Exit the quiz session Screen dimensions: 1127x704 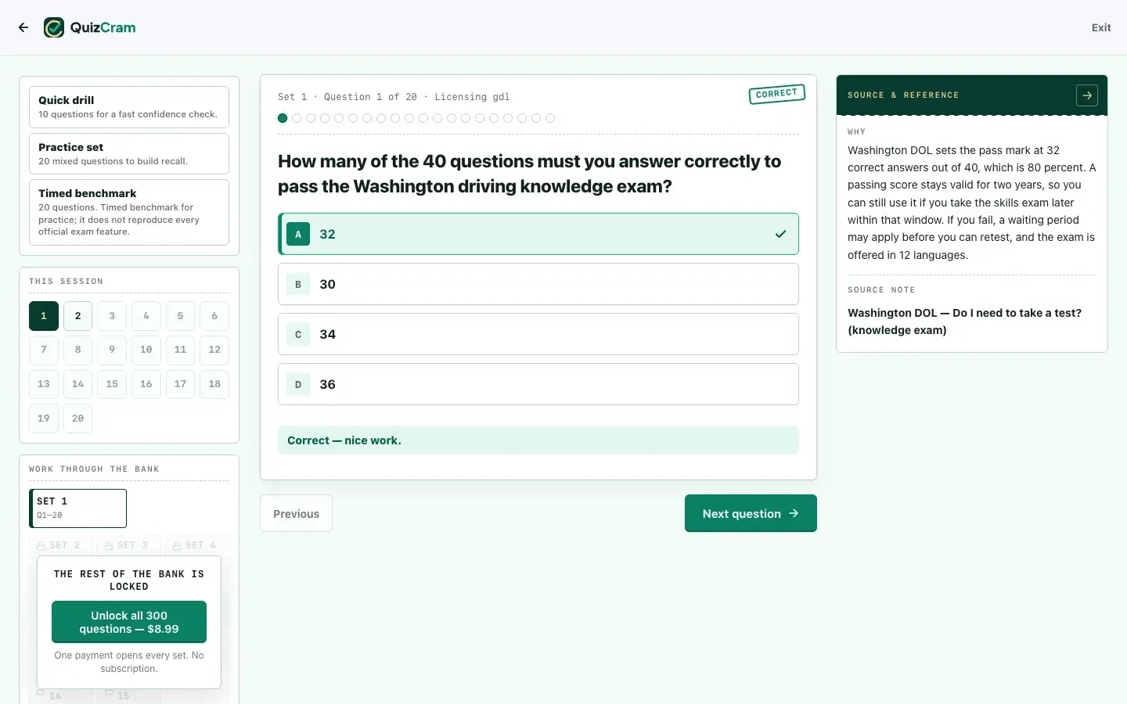[1101, 27]
